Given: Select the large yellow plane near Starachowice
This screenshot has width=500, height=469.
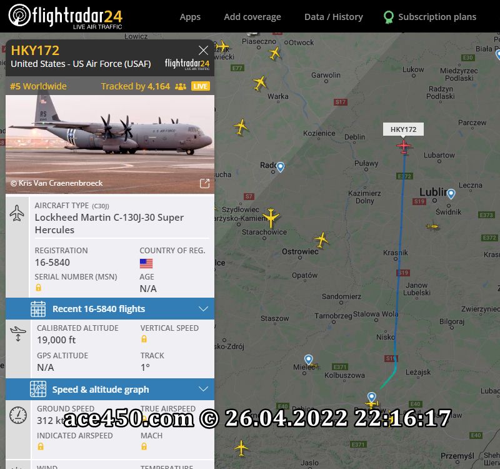Looking at the screenshot, I should pos(271,218).
